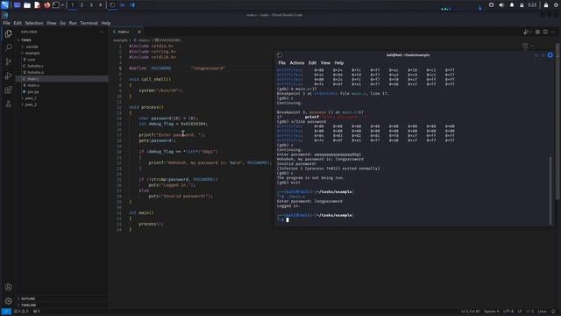Open editor More Actions ellipsis

click(553, 32)
